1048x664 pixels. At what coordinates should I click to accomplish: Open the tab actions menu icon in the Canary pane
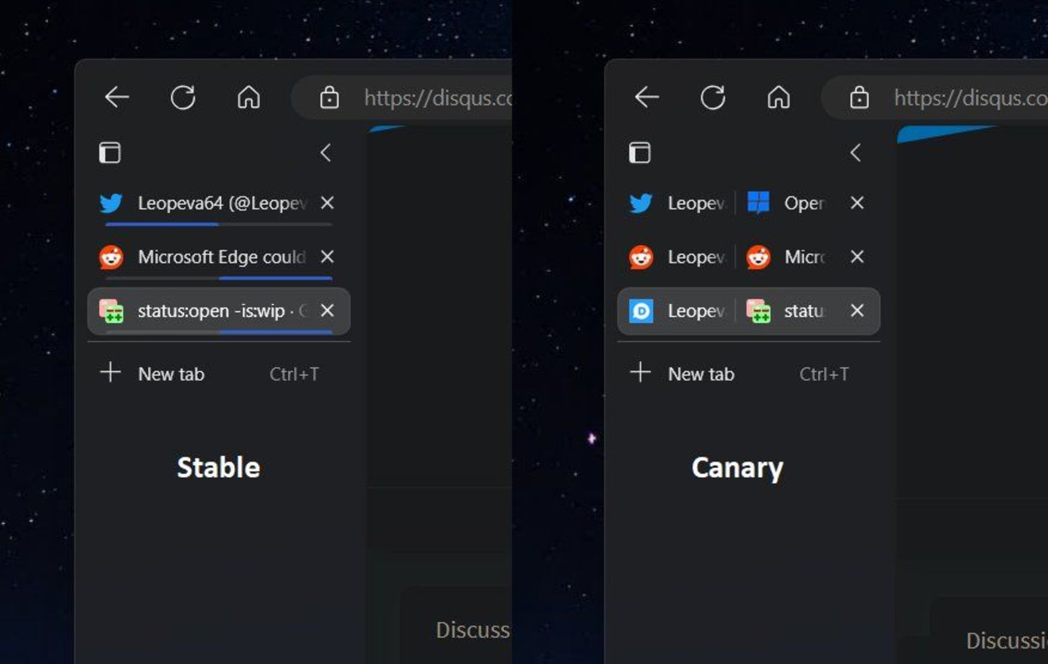(x=640, y=153)
